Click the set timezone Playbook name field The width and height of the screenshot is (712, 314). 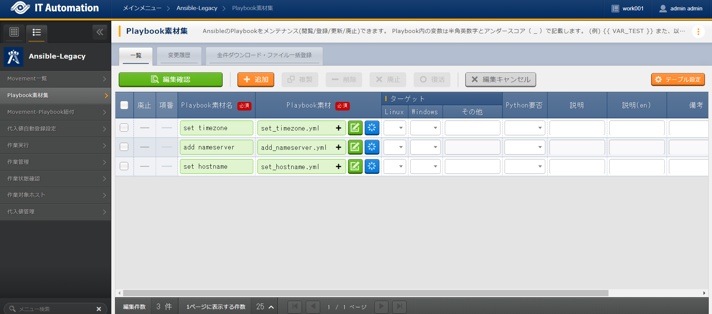pyautogui.click(x=216, y=128)
